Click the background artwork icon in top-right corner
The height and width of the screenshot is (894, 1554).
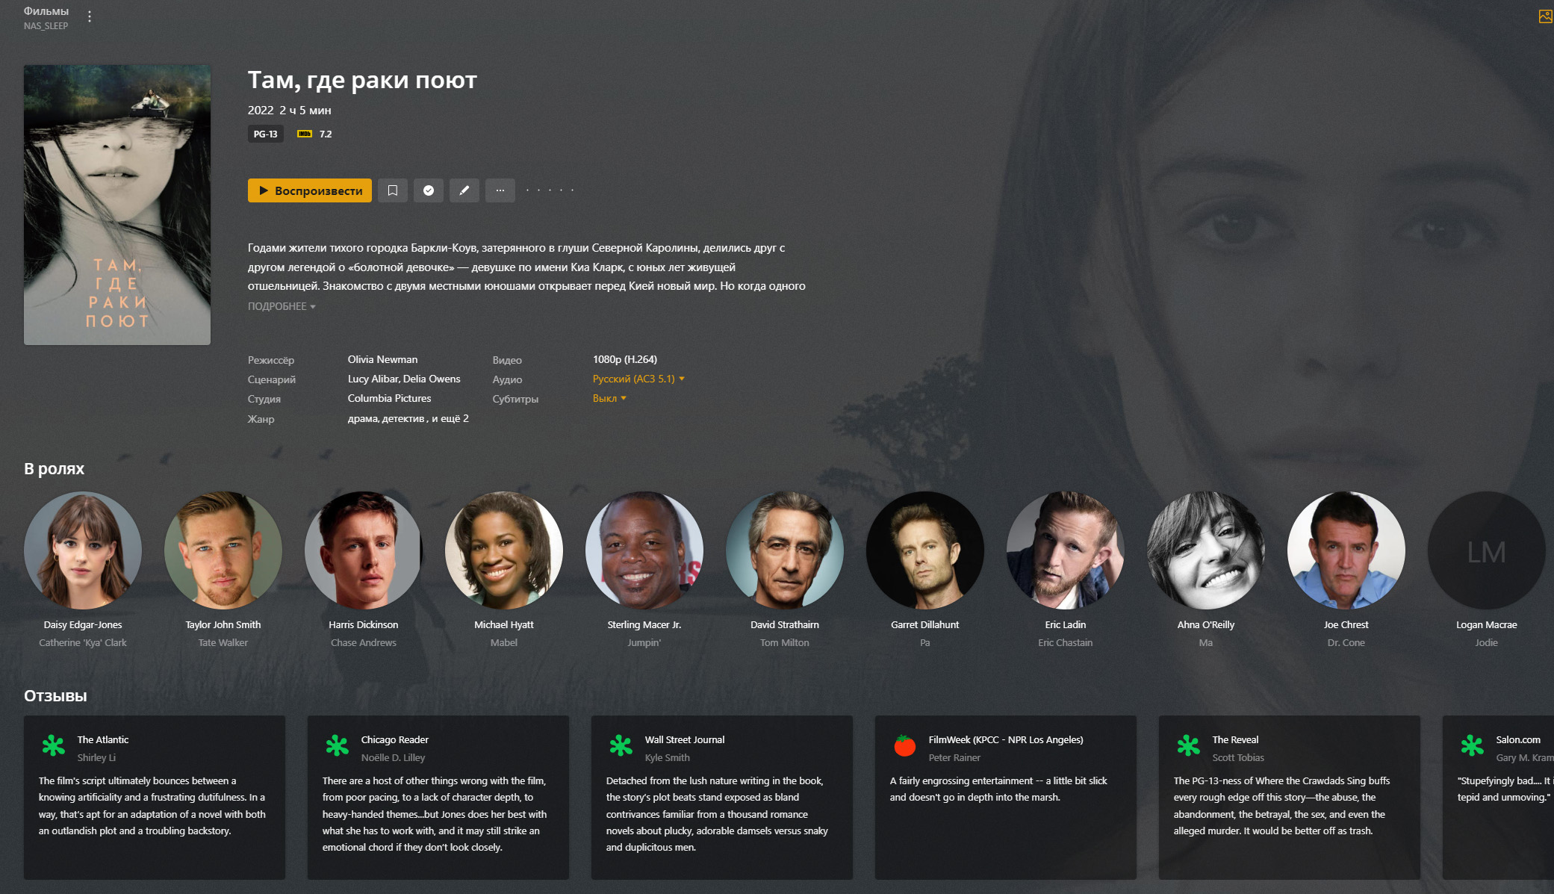pyautogui.click(x=1545, y=16)
